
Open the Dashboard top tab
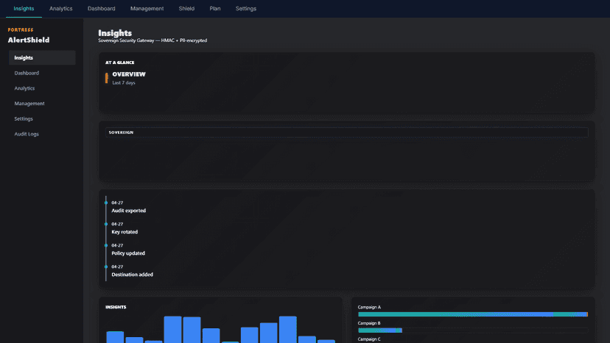tap(101, 9)
